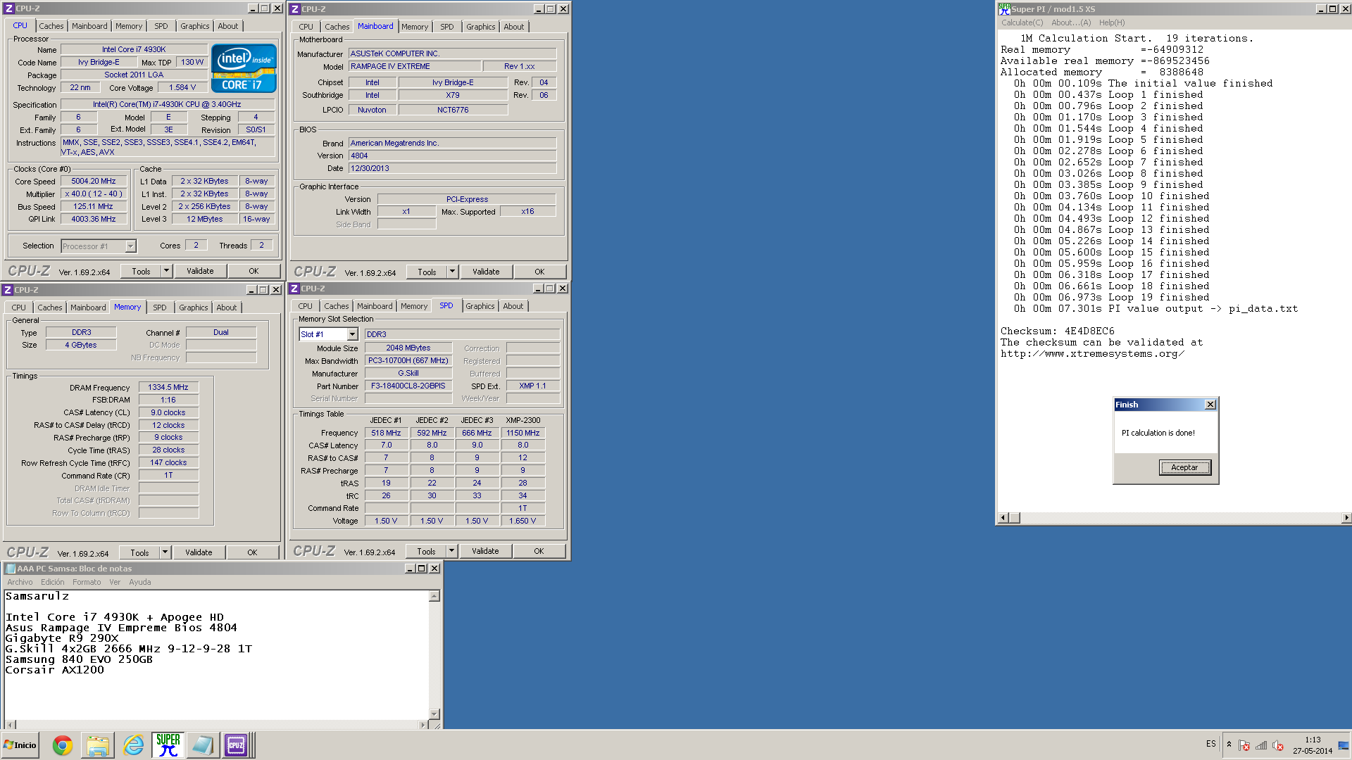Click CPU-Z icon in SPD window title bar

(x=295, y=289)
